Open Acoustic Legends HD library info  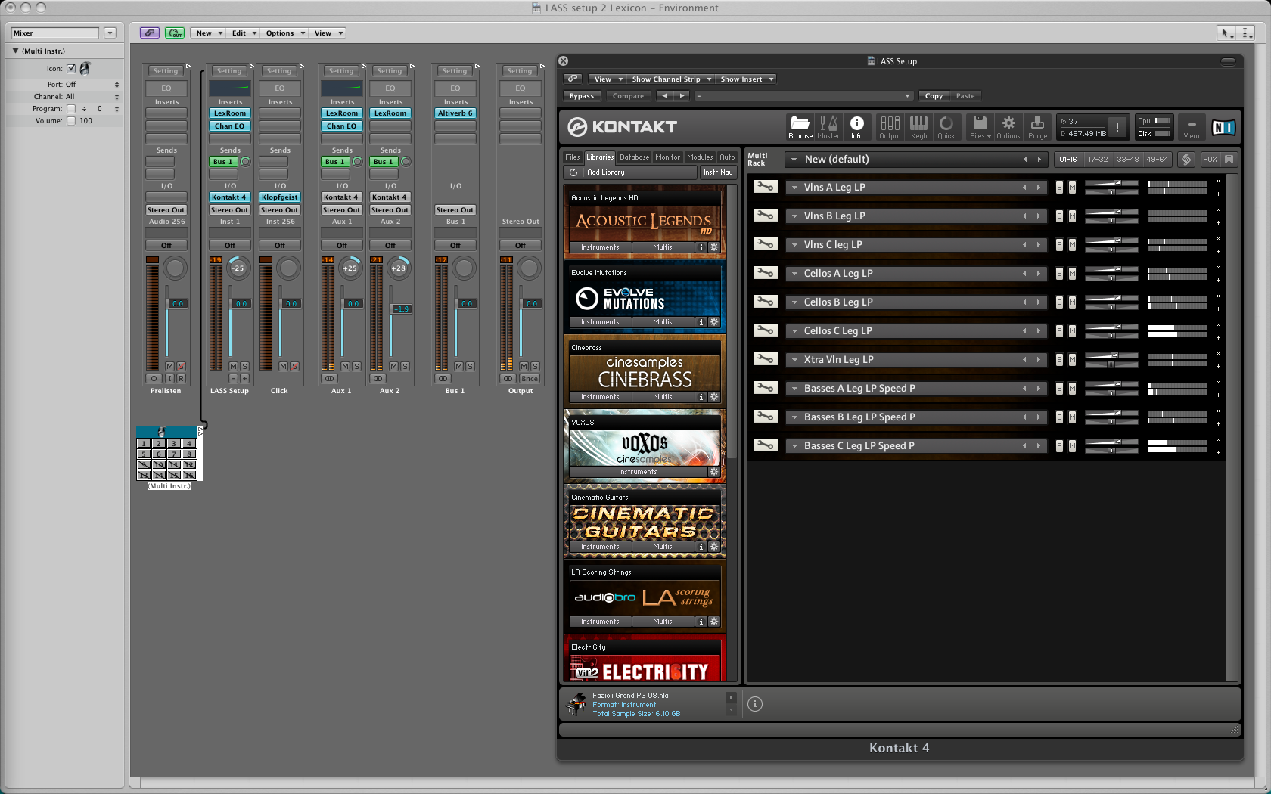click(x=701, y=247)
